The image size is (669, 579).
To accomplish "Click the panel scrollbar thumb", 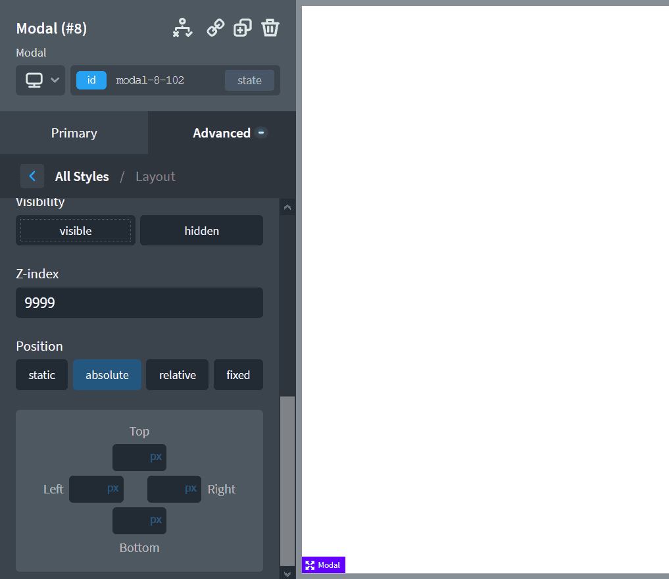I will tap(287, 481).
